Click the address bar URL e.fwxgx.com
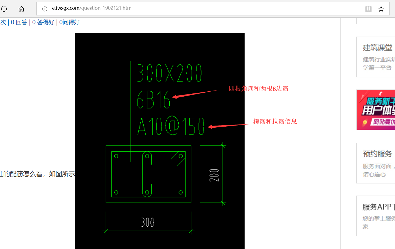Image resolution: width=395 pixels, height=249 pixels. (92, 8)
